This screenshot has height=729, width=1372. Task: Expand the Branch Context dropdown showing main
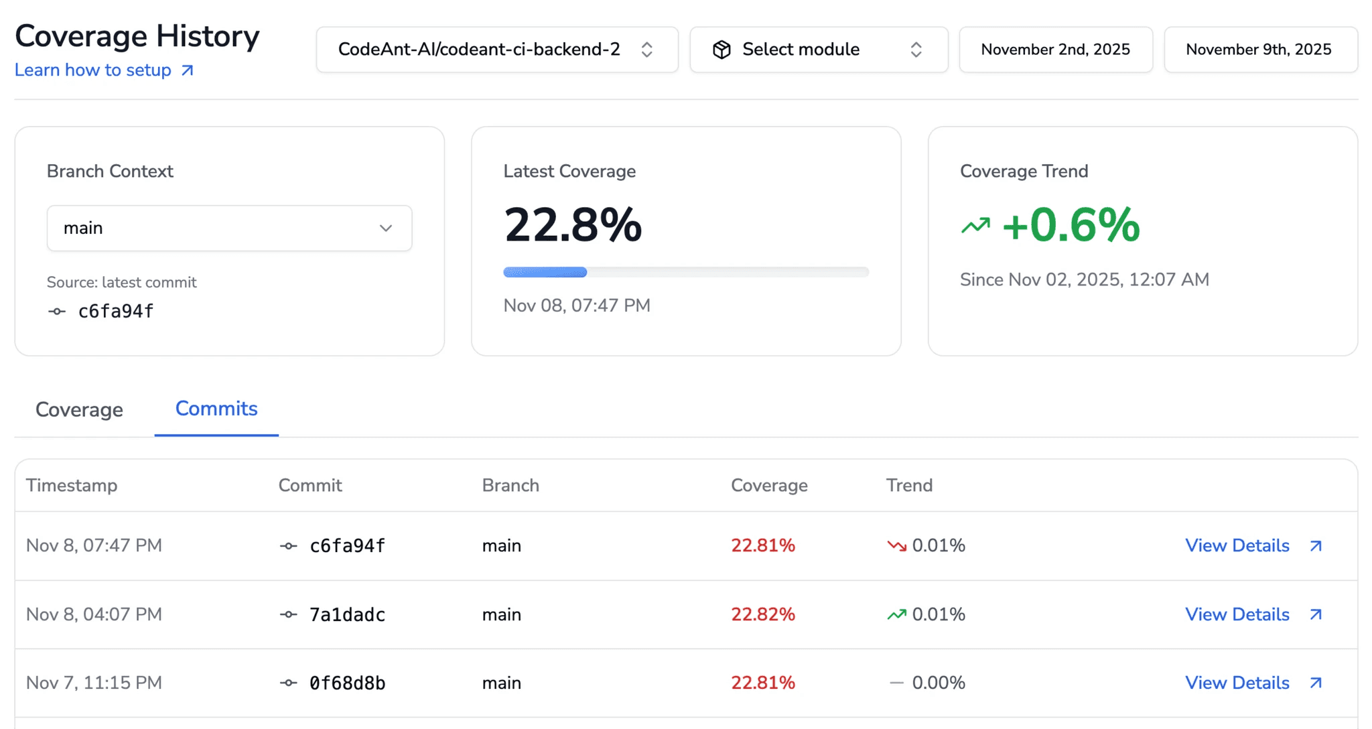point(229,228)
